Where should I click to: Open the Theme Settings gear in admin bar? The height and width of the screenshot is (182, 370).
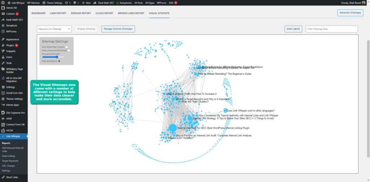[x=44, y=3]
